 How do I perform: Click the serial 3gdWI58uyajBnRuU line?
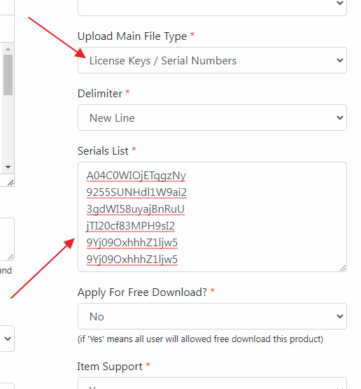click(x=136, y=209)
